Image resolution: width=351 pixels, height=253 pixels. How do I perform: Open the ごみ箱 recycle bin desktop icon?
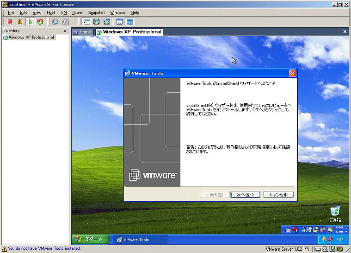tap(335, 214)
